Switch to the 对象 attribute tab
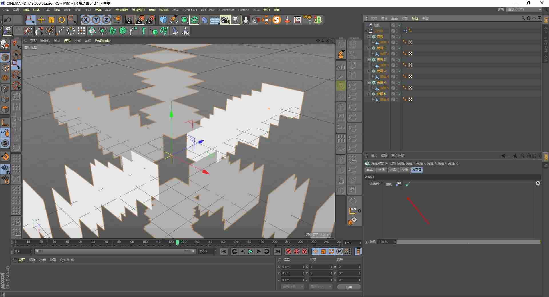Image resolution: width=549 pixels, height=297 pixels. tap(393, 170)
